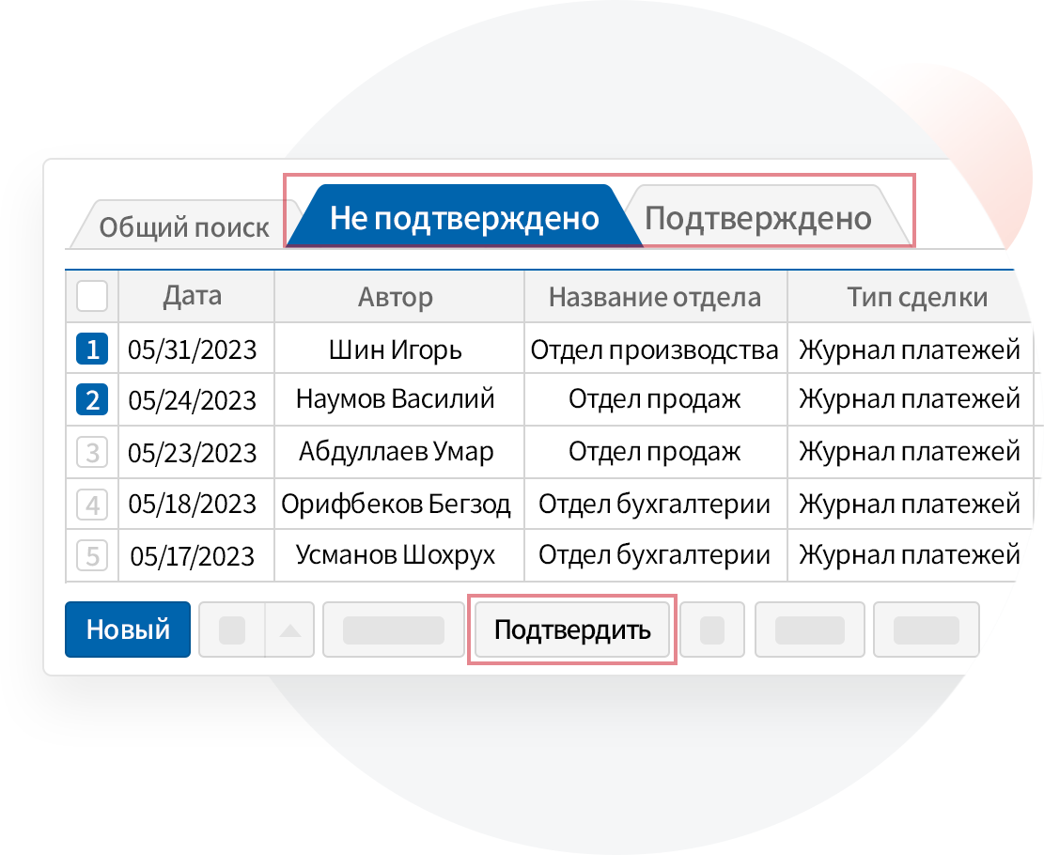Check row 5 checkbox for Усманов Шохрух
1044x855 pixels.
[x=92, y=555]
